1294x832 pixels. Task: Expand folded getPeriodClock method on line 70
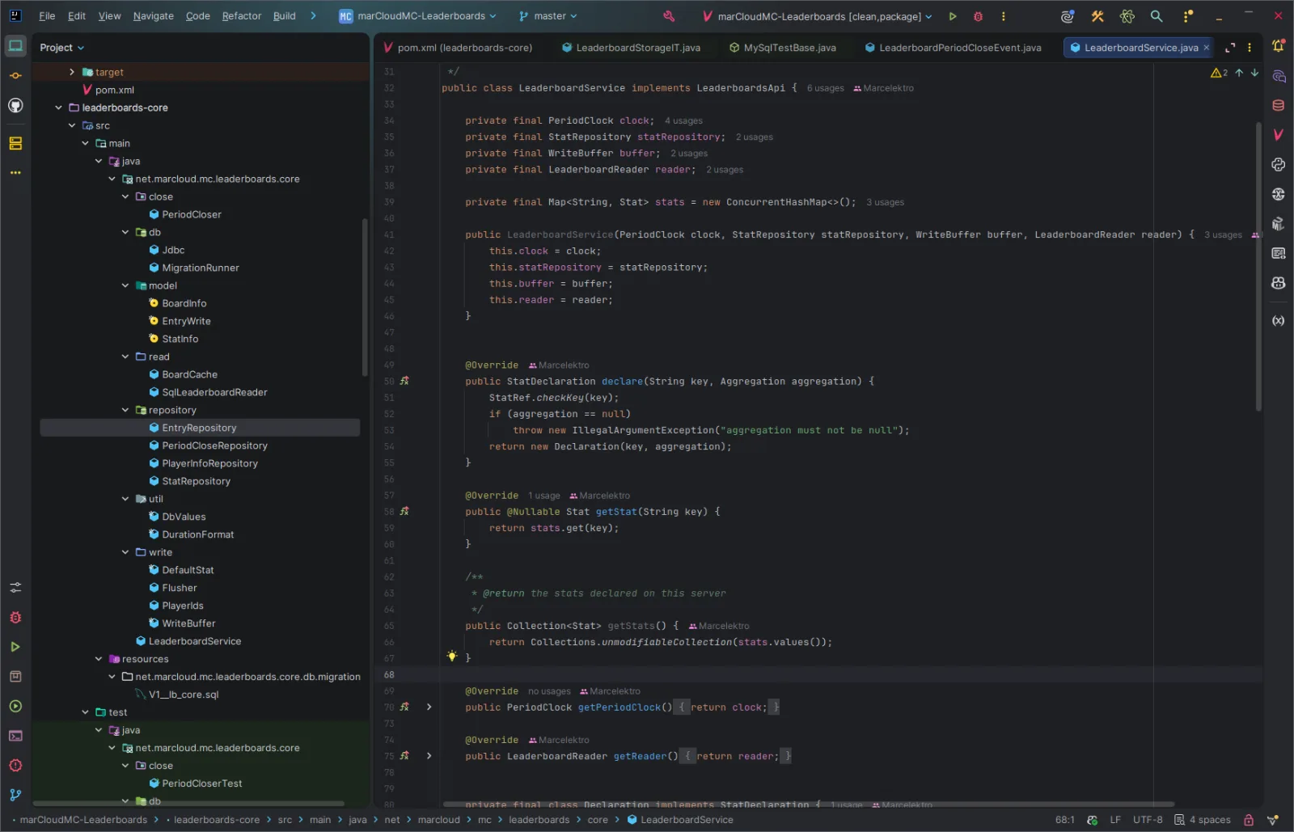pos(429,707)
